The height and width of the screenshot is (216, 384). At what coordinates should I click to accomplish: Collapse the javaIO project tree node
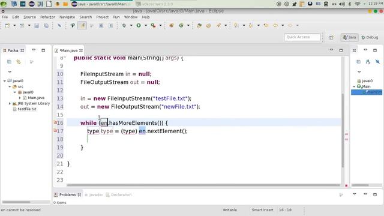[4, 81]
